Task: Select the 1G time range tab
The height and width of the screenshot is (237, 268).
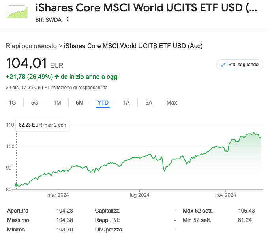Action: (12, 103)
